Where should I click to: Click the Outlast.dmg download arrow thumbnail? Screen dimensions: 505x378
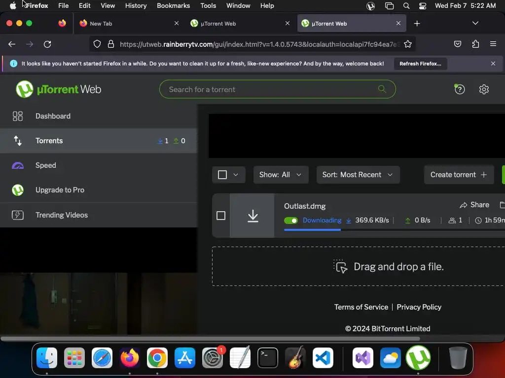click(253, 216)
